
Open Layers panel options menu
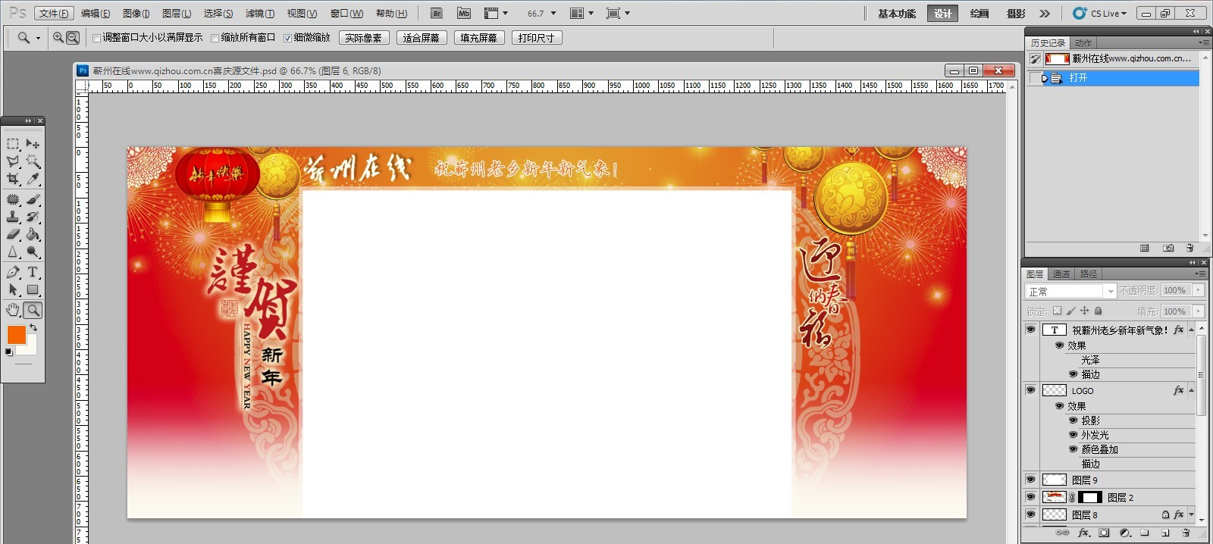point(1202,274)
